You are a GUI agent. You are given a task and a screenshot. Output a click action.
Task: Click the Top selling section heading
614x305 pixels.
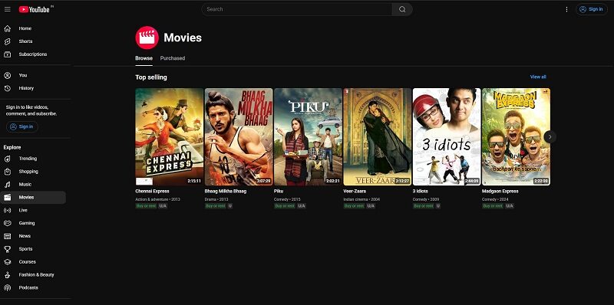click(151, 77)
